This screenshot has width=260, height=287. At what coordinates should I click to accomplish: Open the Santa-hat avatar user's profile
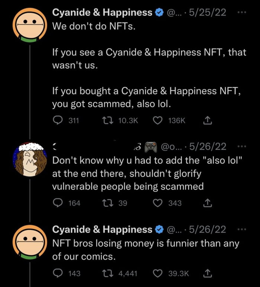pyautogui.click(x=30, y=159)
